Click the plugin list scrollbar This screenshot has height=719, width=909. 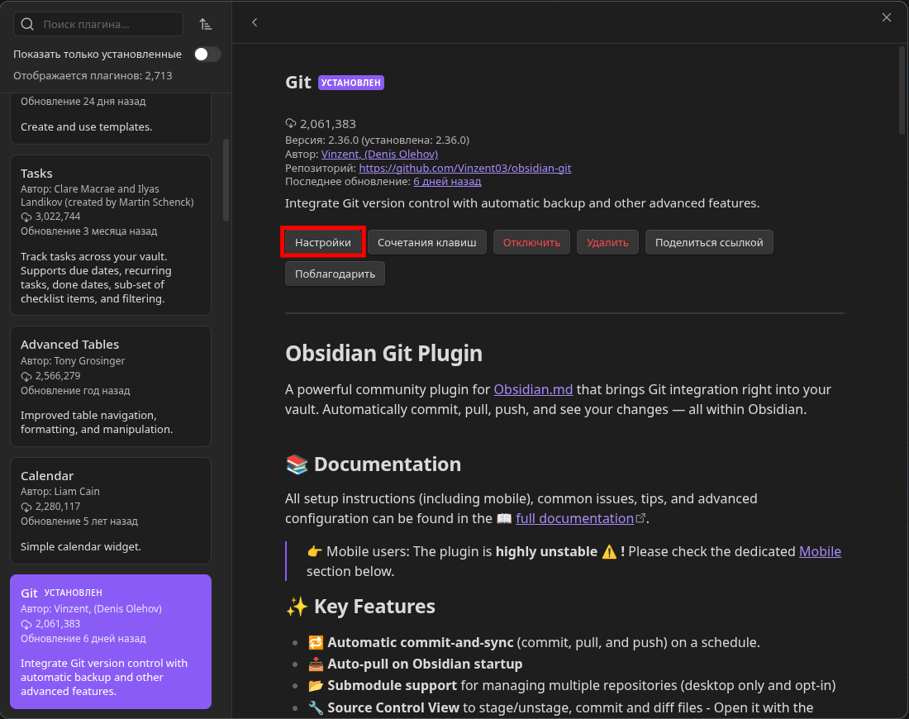pyautogui.click(x=226, y=179)
